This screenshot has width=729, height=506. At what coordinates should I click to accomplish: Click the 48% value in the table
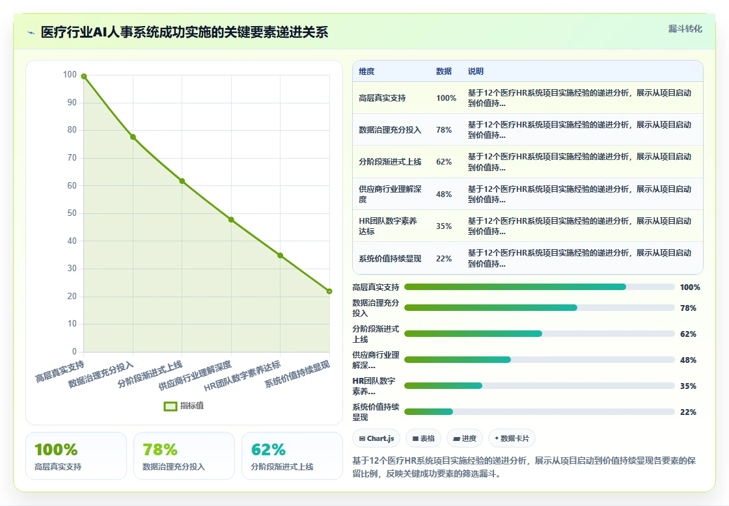(x=444, y=194)
